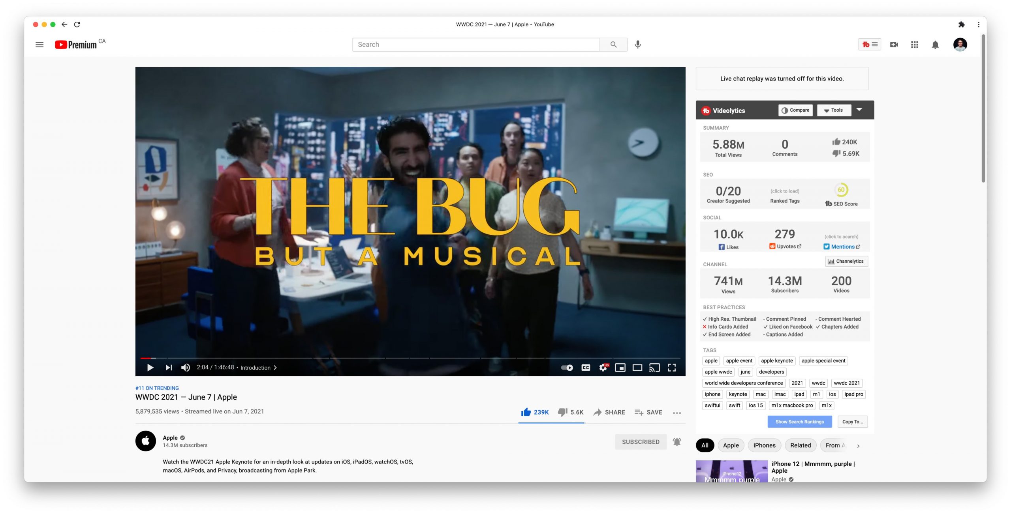The width and height of the screenshot is (1011, 514).
Task: Enable miniplayer mode icon
Action: point(620,368)
